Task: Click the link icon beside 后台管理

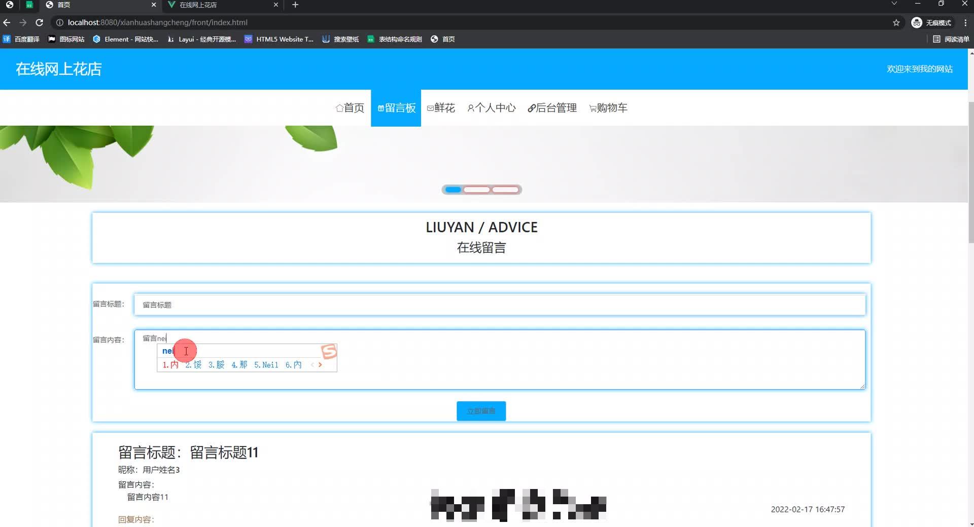Action: [x=531, y=108]
